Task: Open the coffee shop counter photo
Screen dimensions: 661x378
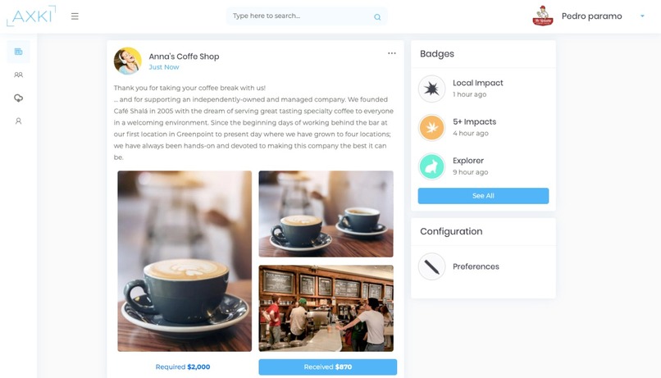Action: pyautogui.click(x=326, y=308)
